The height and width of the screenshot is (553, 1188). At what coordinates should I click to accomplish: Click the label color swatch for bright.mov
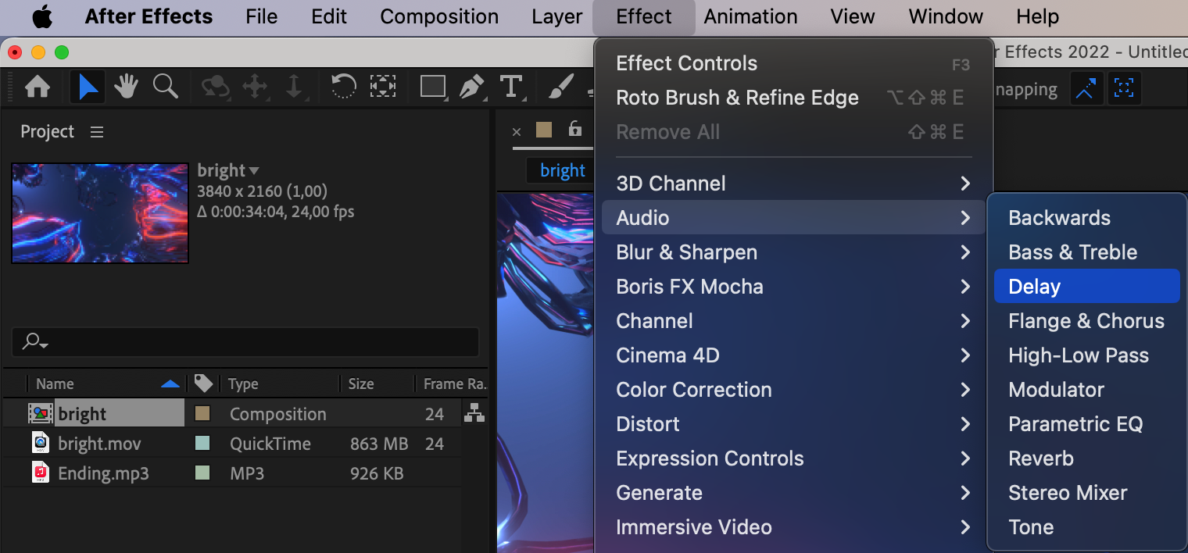point(202,444)
